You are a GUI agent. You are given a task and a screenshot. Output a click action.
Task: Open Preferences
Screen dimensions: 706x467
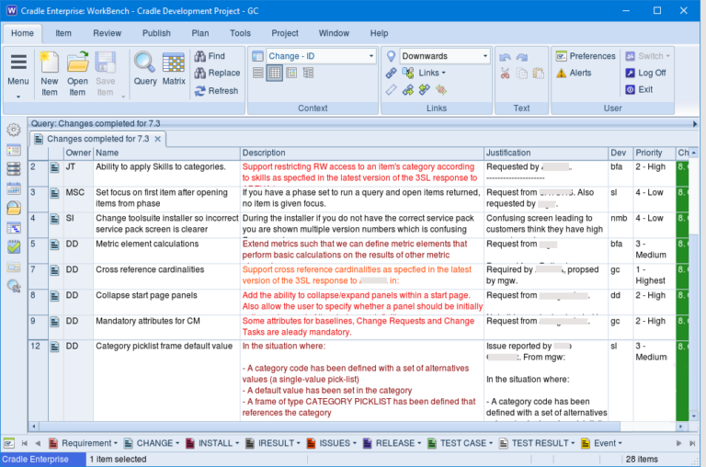[586, 56]
